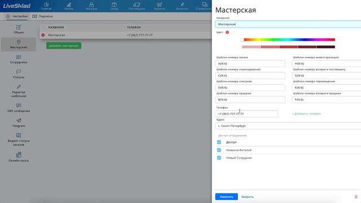This screenshot has width=361, height=203.
Task: Click the Закрыть link
Action: click(x=247, y=197)
